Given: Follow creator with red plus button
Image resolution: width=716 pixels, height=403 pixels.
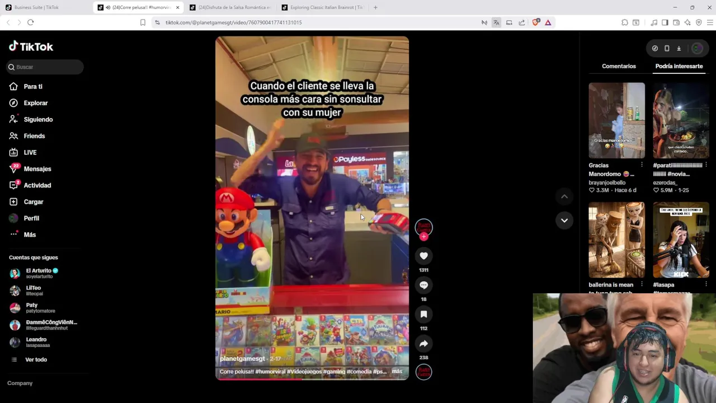Looking at the screenshot, I should (423, 237).
